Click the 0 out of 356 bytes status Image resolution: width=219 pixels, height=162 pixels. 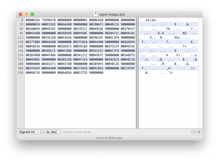coord(109,138)
